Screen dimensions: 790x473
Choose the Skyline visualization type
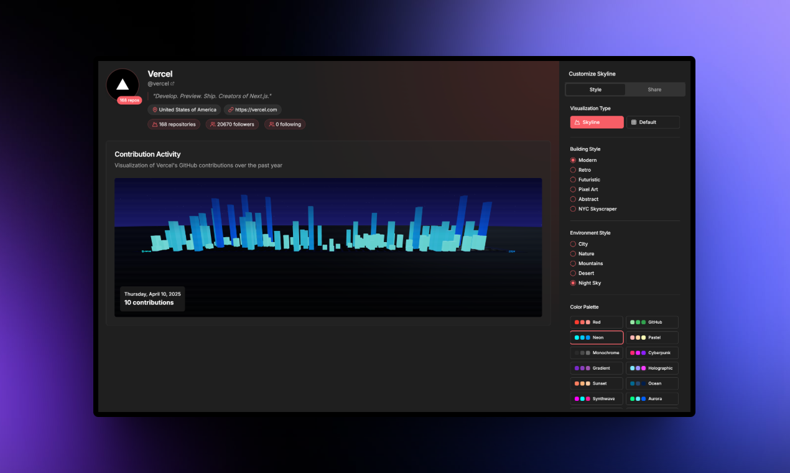[597, 122]
